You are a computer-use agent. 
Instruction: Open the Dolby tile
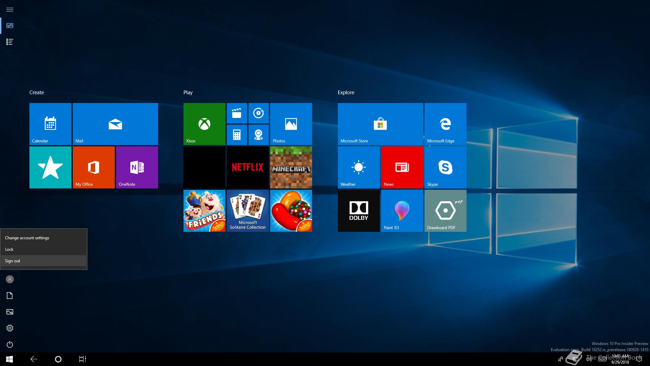(x=359, y=211)
